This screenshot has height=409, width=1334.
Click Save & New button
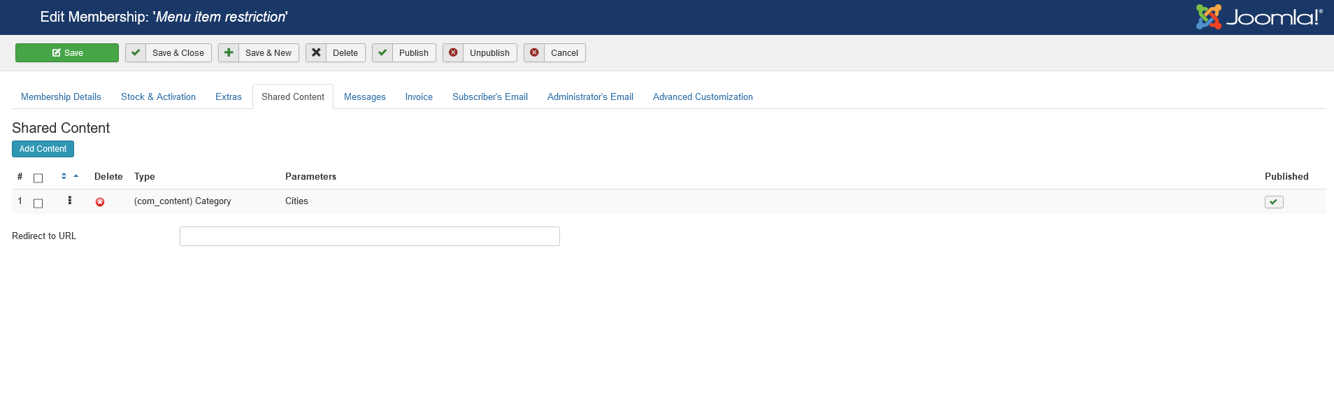[259, 53]
